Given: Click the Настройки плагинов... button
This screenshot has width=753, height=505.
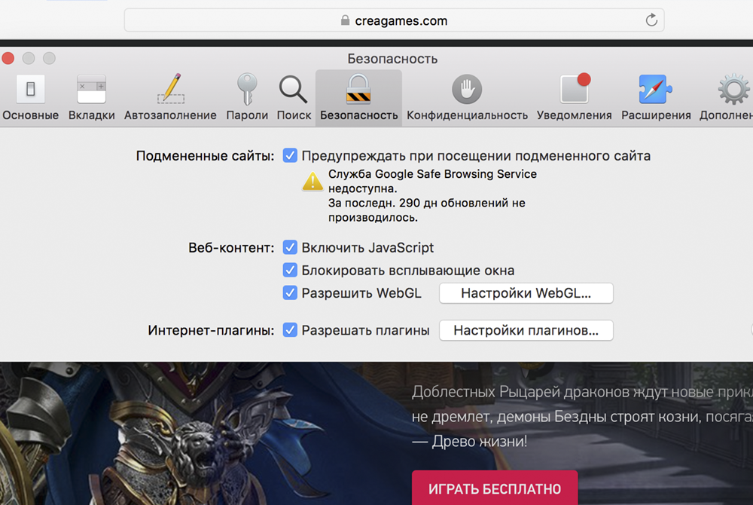Looking at the screenshot, I should 526,330.
